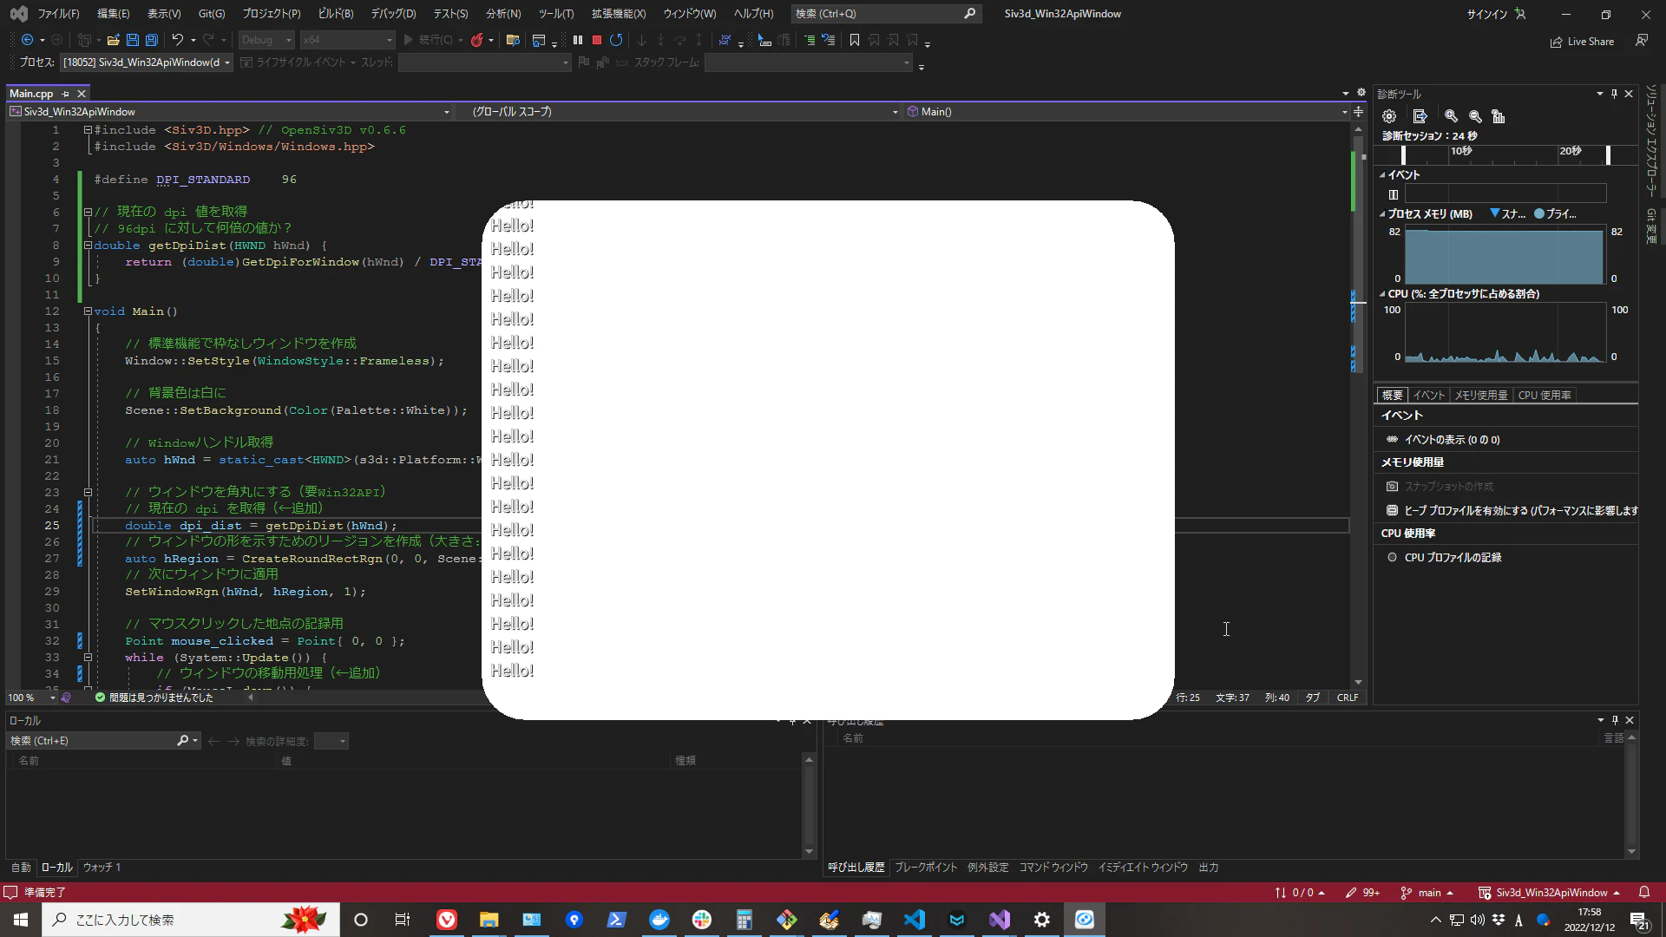Viewport: 1666px width, 937px height.
Task: Open the process selector dropdown
Action: pyautogui.click(x=147, y=62)
